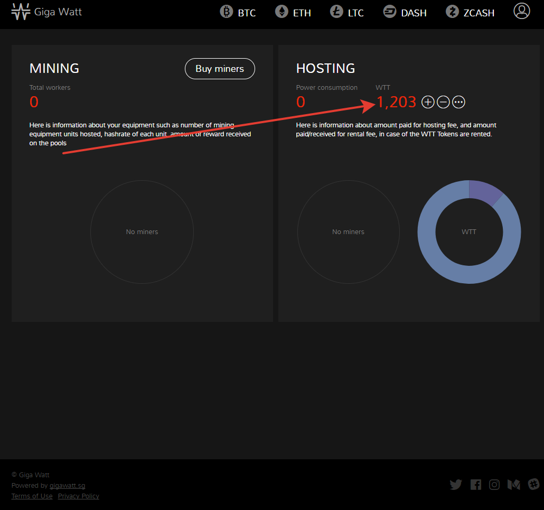The width and height of the screenshot is (544, 510).
Task: Switch to ZCASH label in navigation
Action: click(479, 13)
